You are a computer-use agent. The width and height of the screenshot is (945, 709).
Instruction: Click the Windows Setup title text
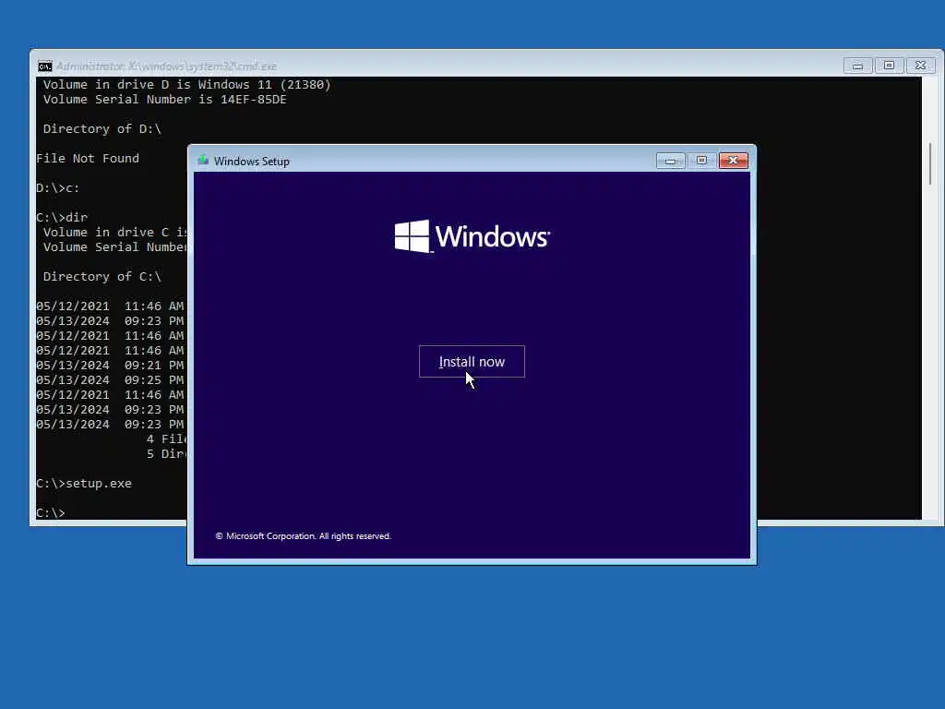[x=251, y=161]
